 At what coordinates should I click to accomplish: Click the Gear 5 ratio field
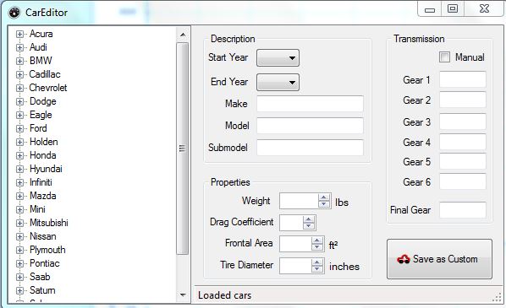coord(463,161)
